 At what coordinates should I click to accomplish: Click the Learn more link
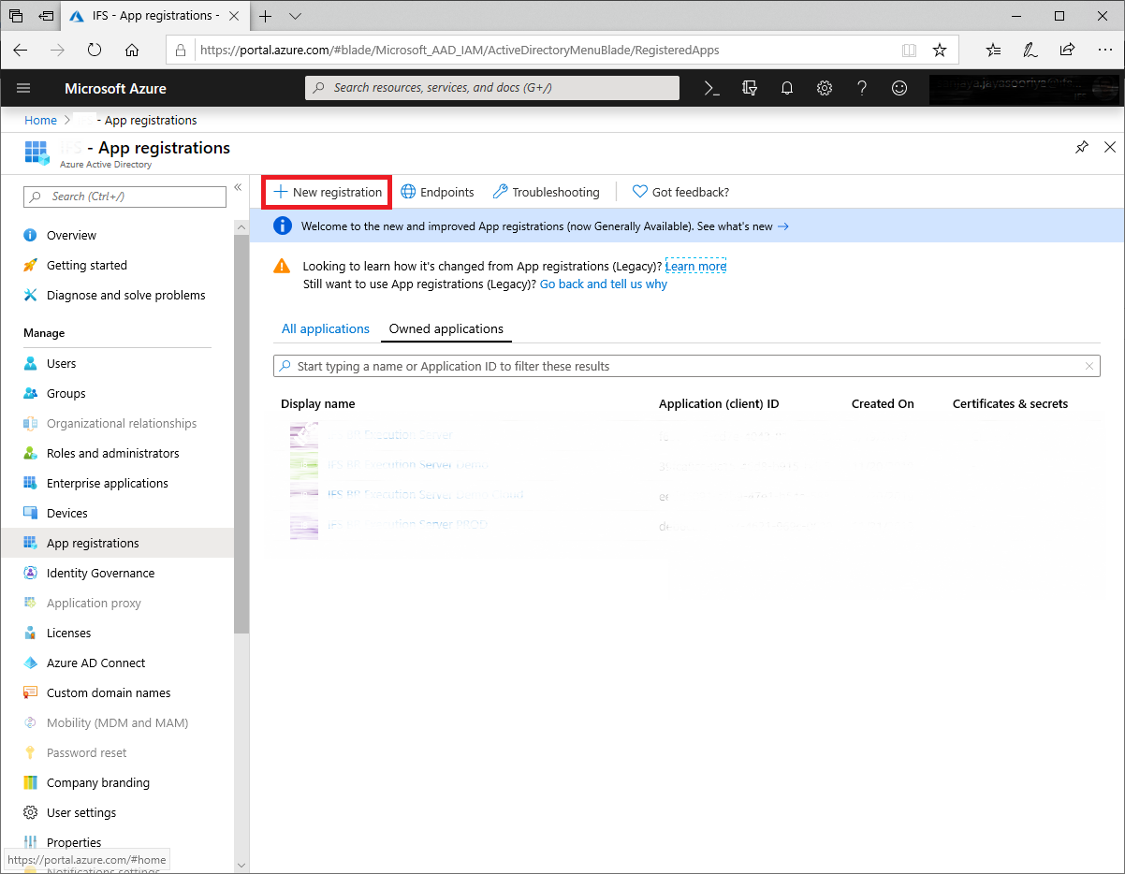(695, 266)
